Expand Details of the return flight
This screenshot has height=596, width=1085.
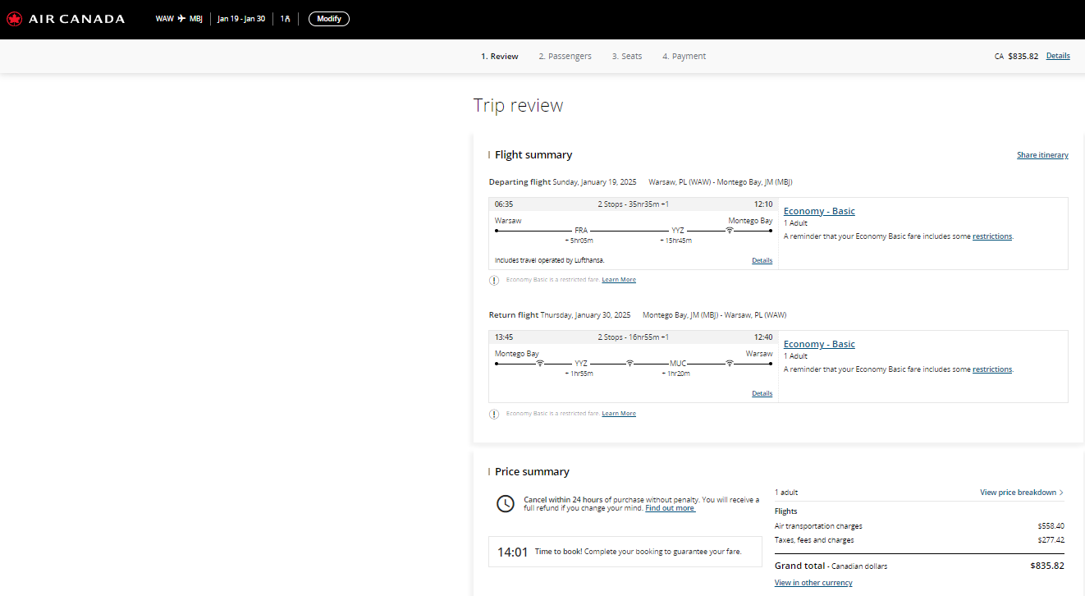762,393
